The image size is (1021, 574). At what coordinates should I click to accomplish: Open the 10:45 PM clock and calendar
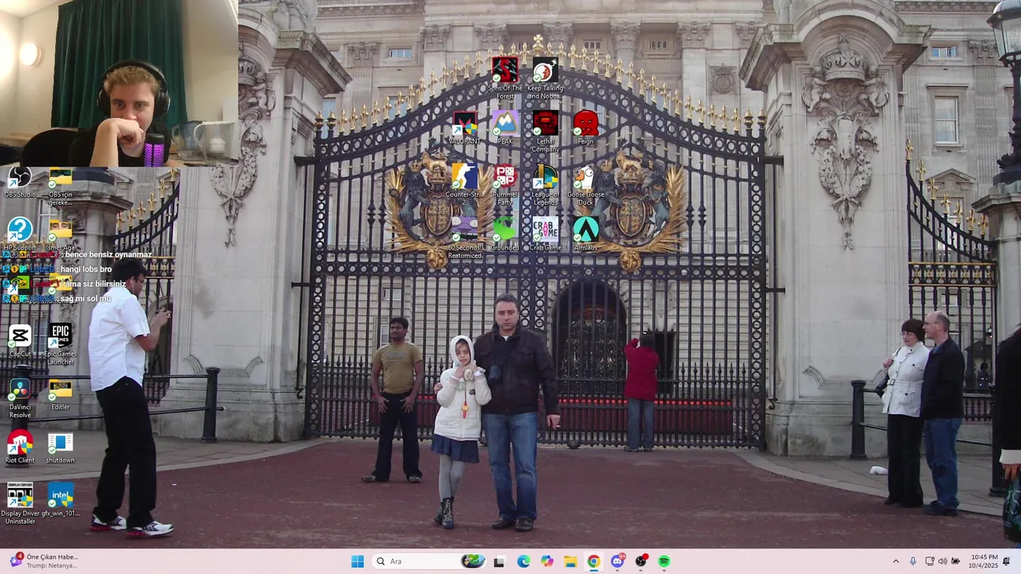[x=984, y=561]
